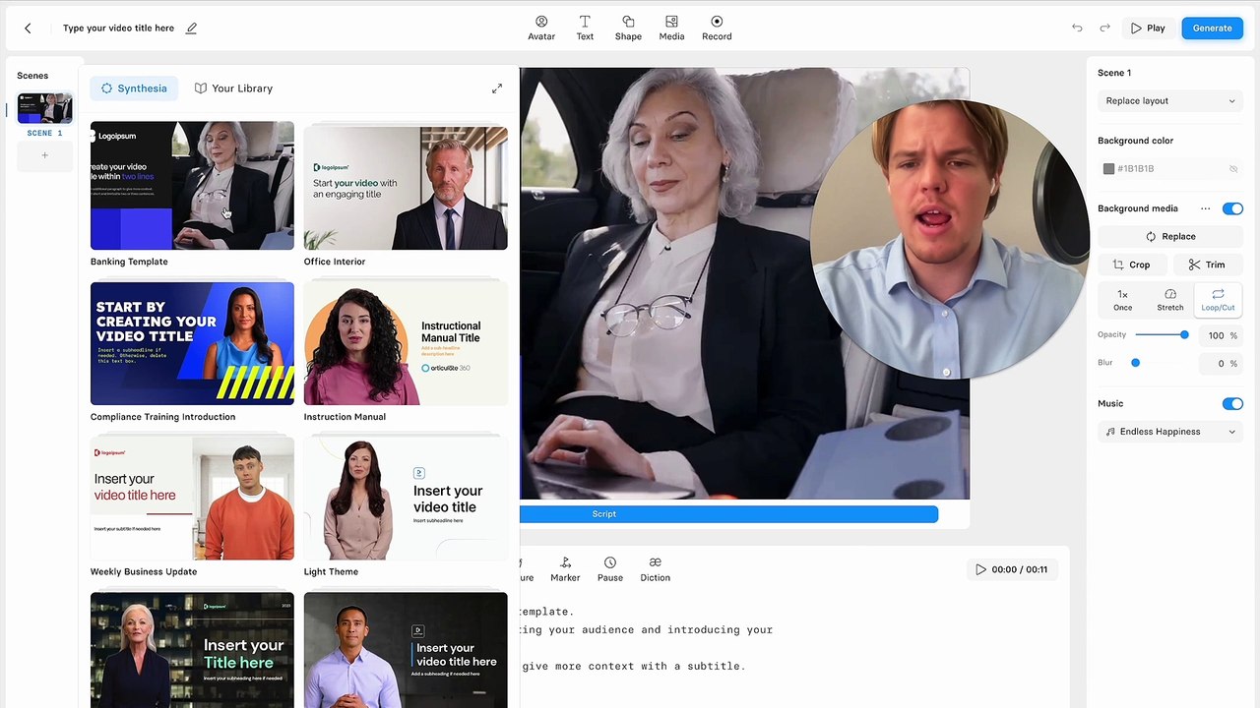The height and width of the screenshot is (708, 1260).
Task: Toggle the Music switch
Action: point(1232,403)
